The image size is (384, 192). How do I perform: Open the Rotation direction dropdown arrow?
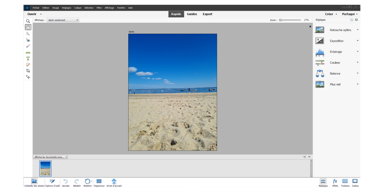92,181
